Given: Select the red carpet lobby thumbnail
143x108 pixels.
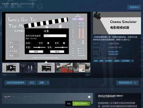Looking at the screenshot, I should 64,68.
